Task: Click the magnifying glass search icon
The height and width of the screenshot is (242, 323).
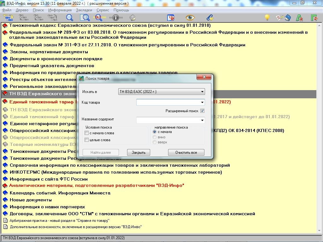Action: 70,18
